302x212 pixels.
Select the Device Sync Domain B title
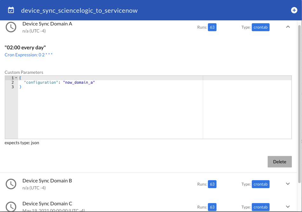[x=47, y=180]
